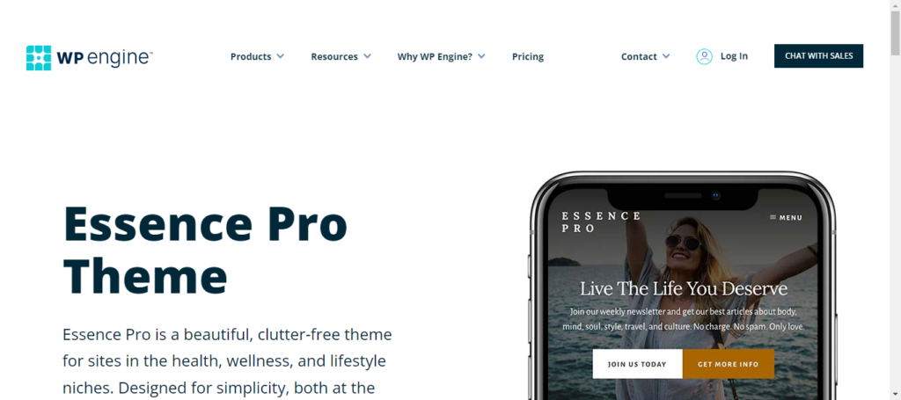Click the Get More Info button

[728, 364]
